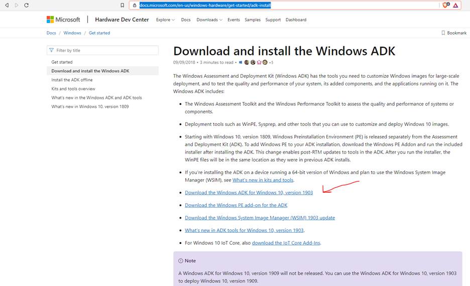Click the Bookmark button at top right
Viewport: 470px width, 286px height.
(x=454, y=33)
